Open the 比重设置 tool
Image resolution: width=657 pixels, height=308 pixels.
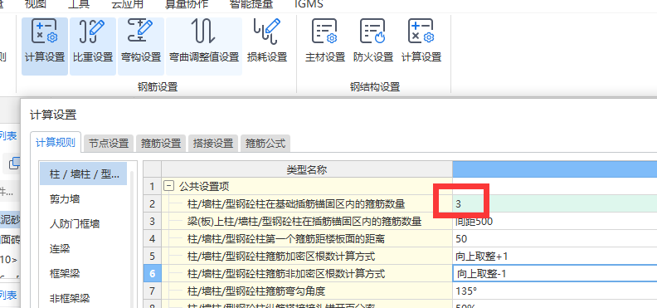(93, 46)
